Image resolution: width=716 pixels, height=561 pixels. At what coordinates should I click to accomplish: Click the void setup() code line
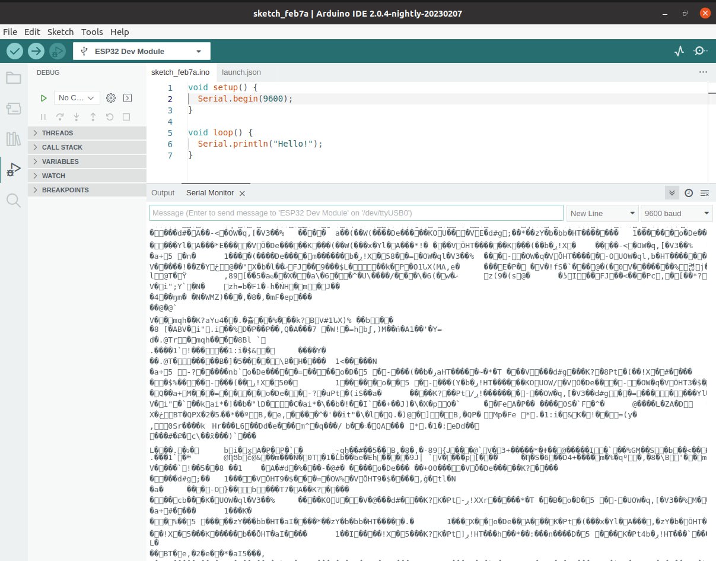point(223,87)
